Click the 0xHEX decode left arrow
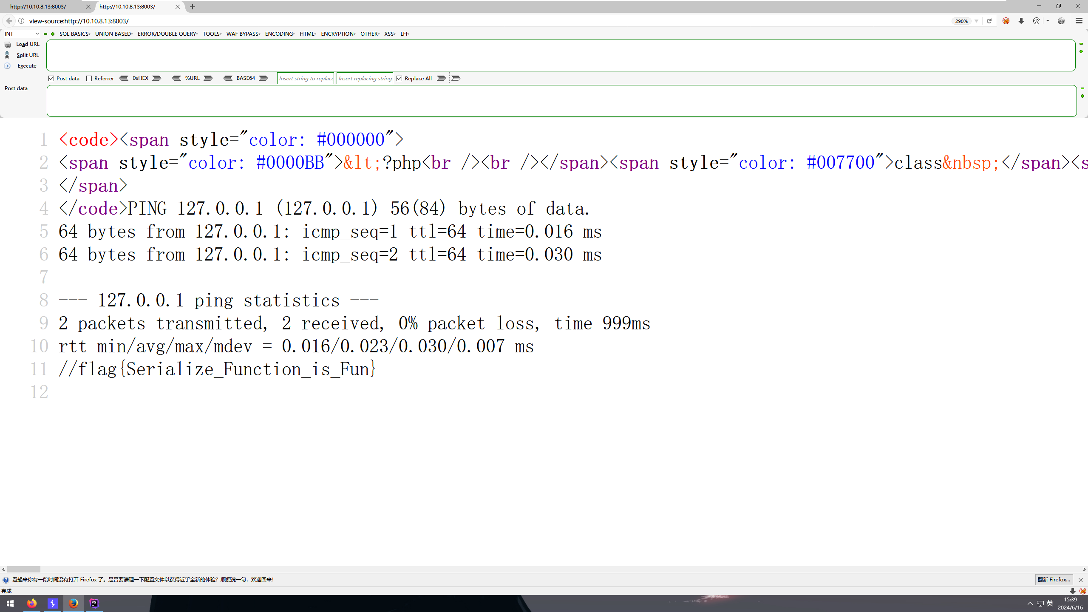1088x612 pixels. click(x=124, y=78)
